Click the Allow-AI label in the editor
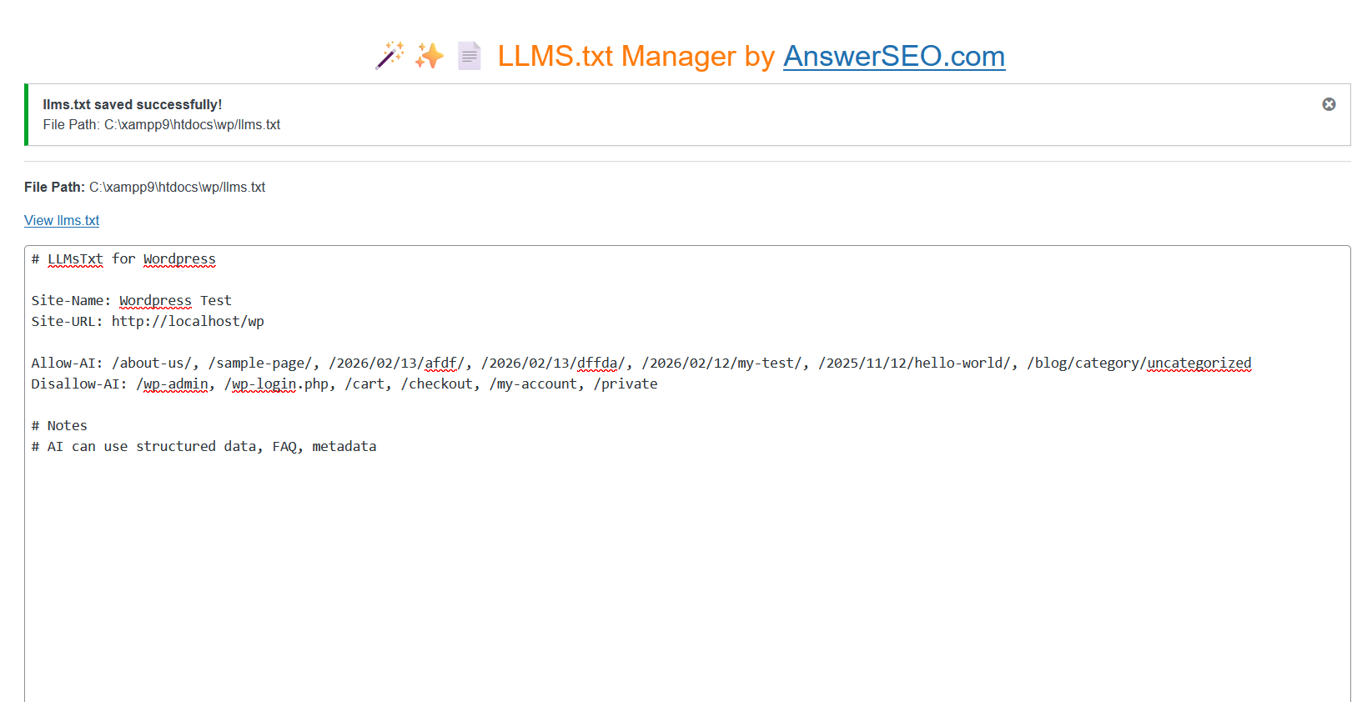 (67, 363)
